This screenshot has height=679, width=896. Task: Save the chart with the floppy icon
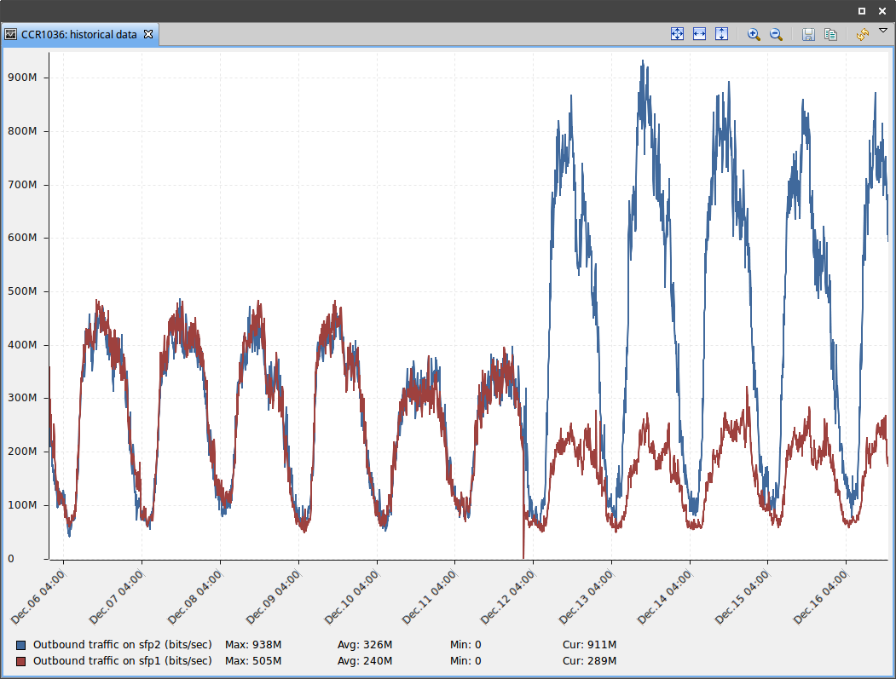point(808,34)
